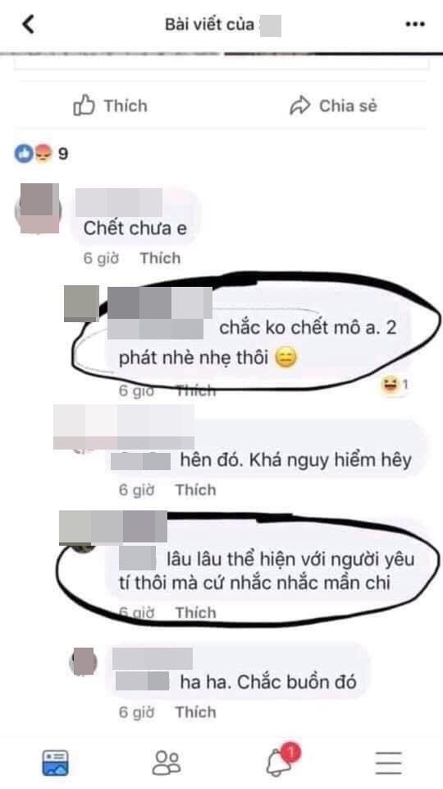Like the "hên đó. Khá nguy hiểm hêy" comment
The width and height of the screenshot is (443, 789).
tap(195, 490)
